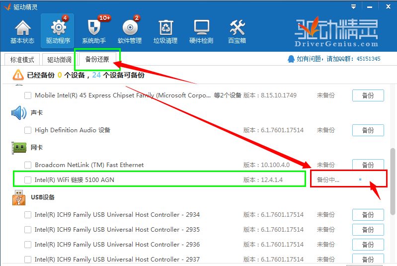Click the Broadcom NetLink Fast Ethernet name

pyautogui.click(x=89, y=165)
